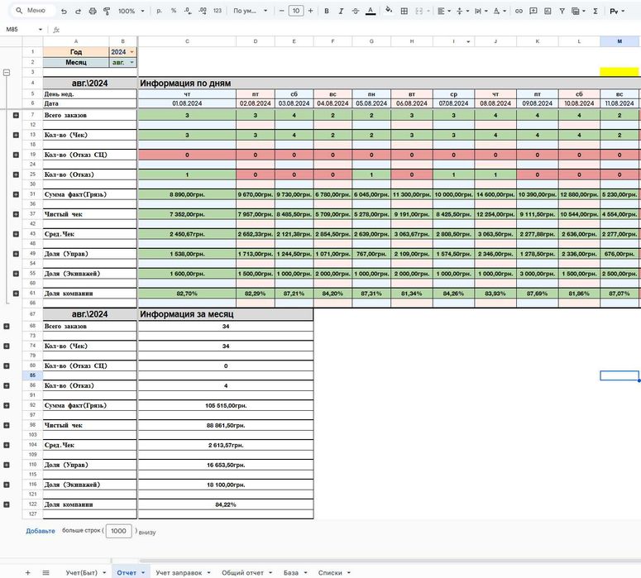Image resolution: width=641 pixels, height=578 pixels.
Task: Redo the last action
Action: [78, 11]
